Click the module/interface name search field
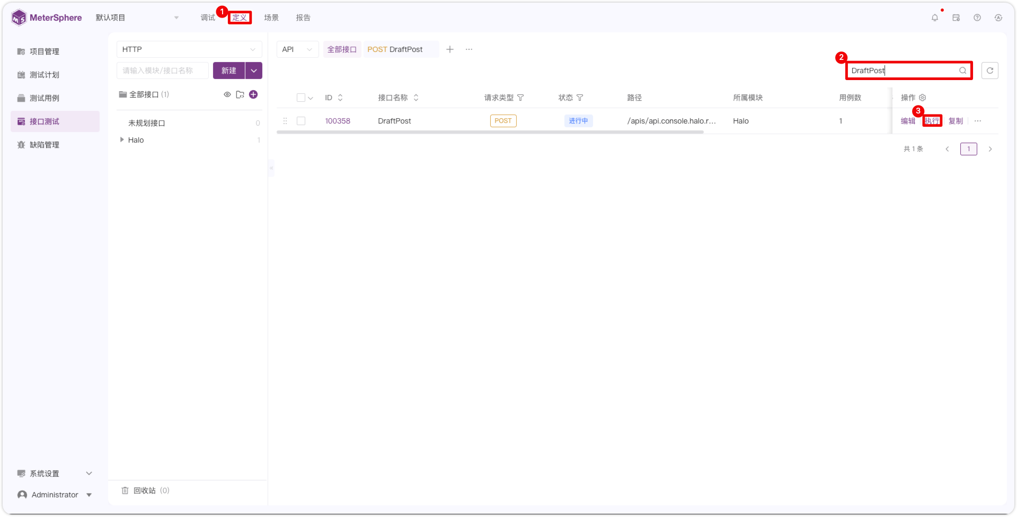 point(163,71)
